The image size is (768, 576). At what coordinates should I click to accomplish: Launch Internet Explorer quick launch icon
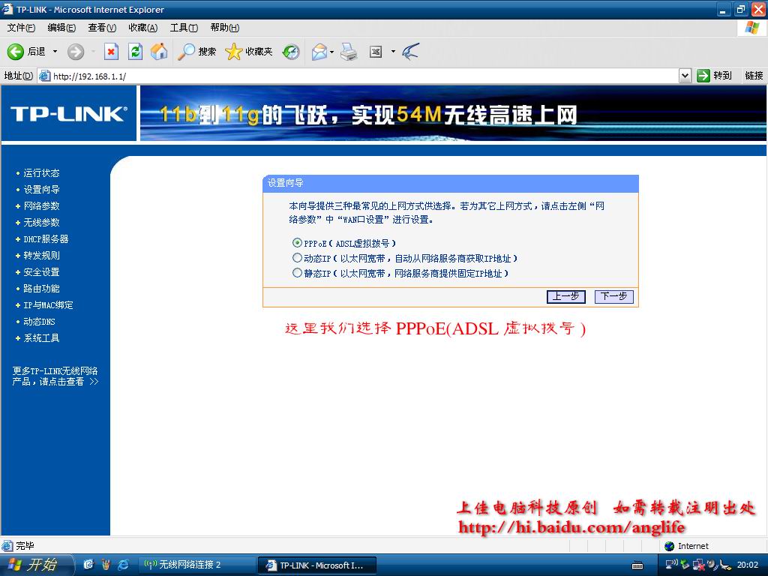(x=123, y=565)
